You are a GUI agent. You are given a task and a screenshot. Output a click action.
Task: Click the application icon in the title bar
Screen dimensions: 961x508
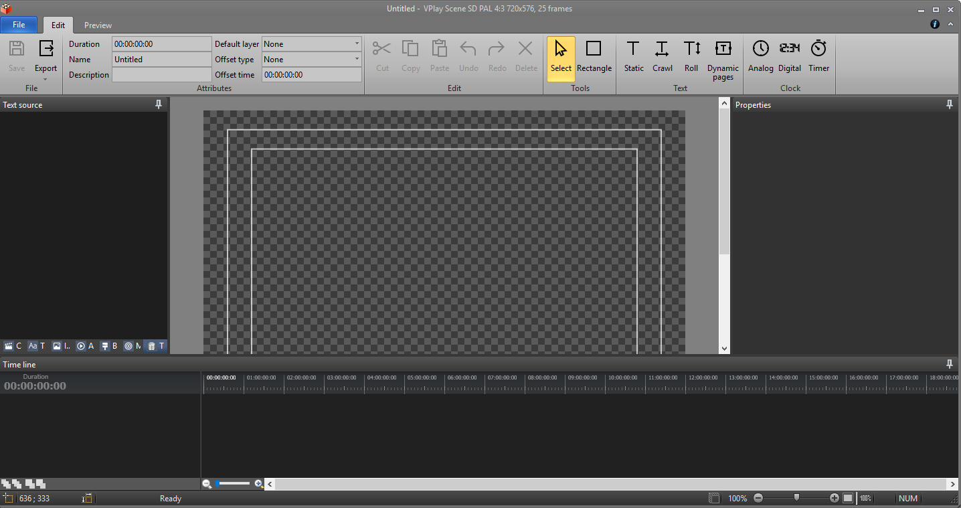click(x=6, y=8)
